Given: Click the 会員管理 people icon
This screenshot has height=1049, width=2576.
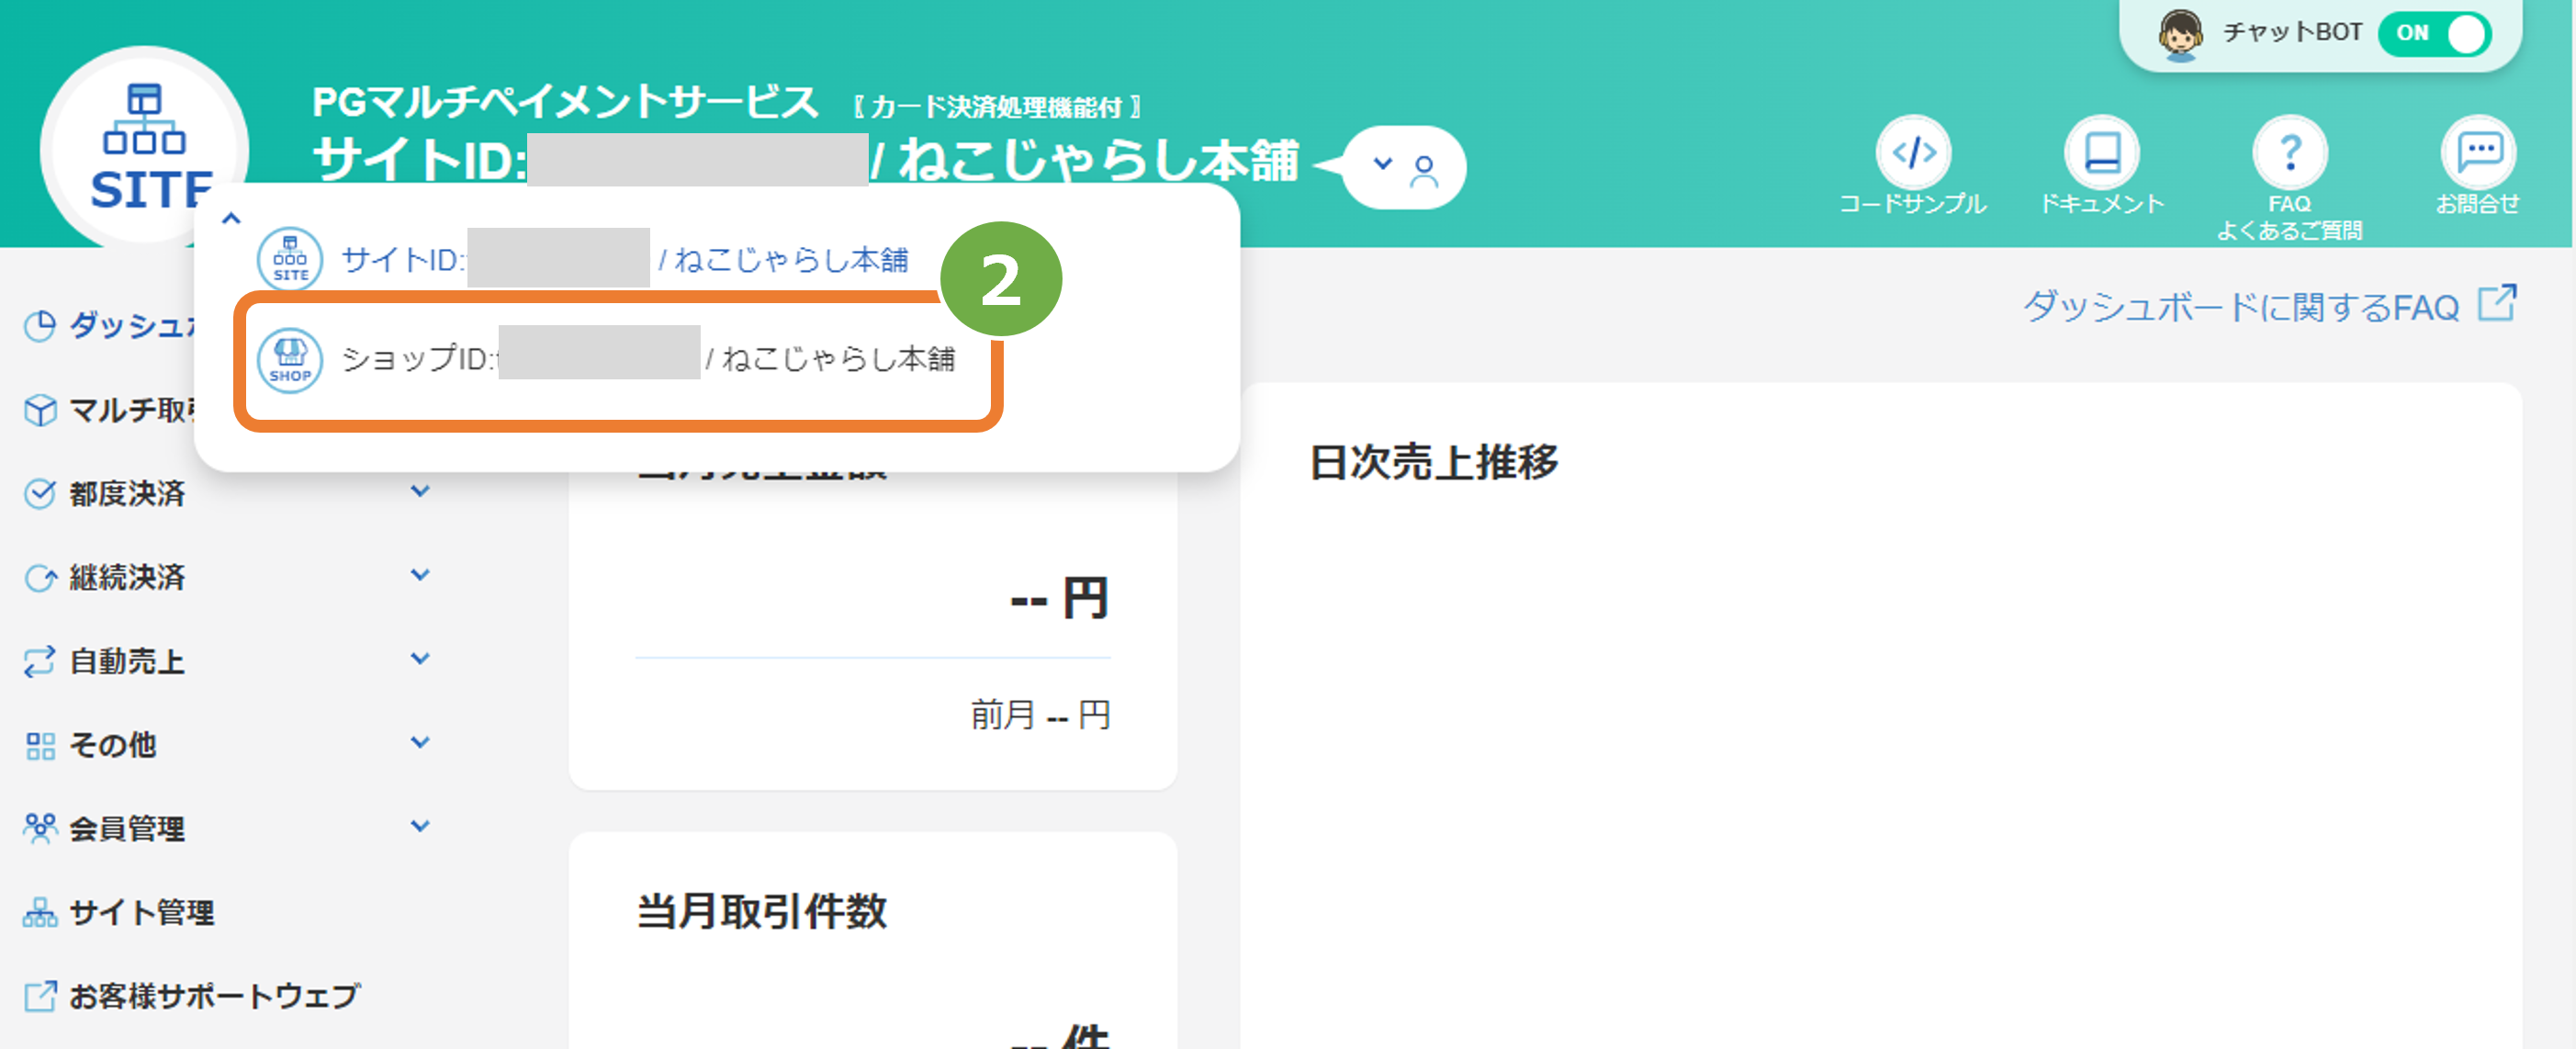Looking at the screenshot, I should 40,828.
